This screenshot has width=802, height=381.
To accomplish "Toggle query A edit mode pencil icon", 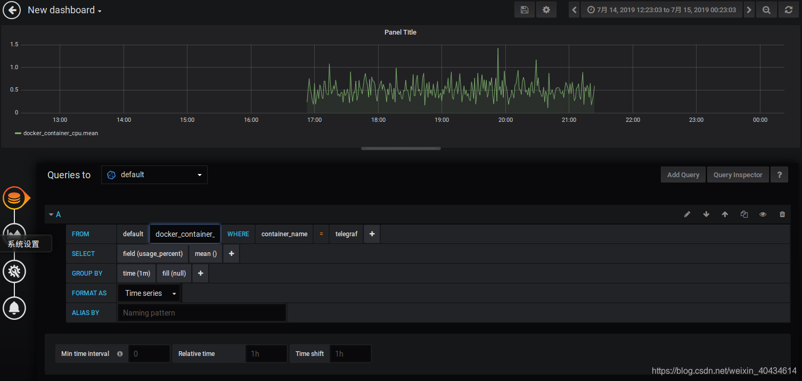I will pyautogui.click(x=687, y=214).
